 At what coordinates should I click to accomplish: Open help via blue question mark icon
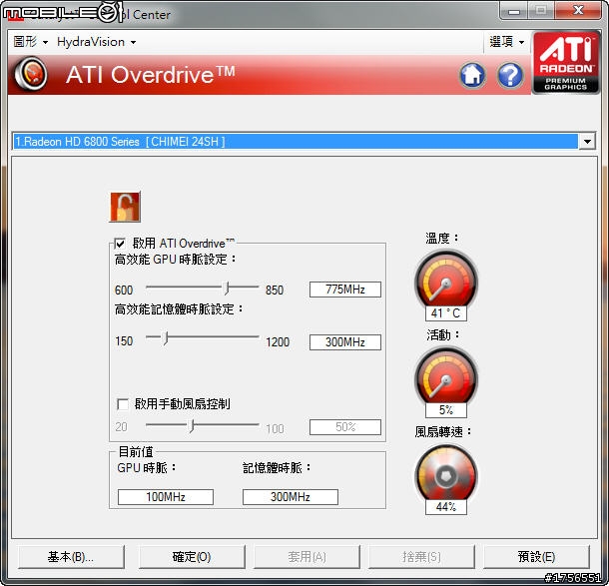point(510,75)
